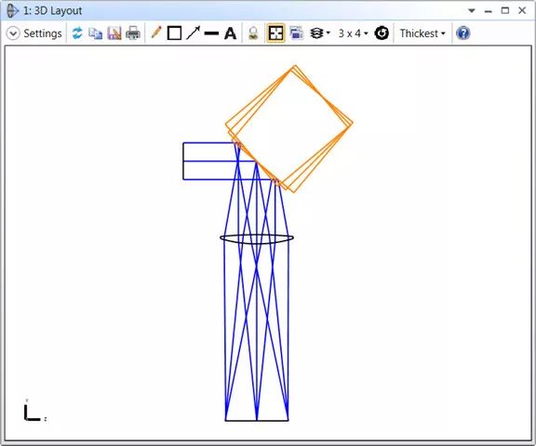Image resolution: width=536 pixels, height=446 pixels.
Task: Open the layers stack dropdown
Action: point(319,34)
